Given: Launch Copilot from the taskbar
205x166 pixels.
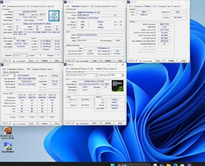Looking at the screenshot, I should (x=162, y=165).
